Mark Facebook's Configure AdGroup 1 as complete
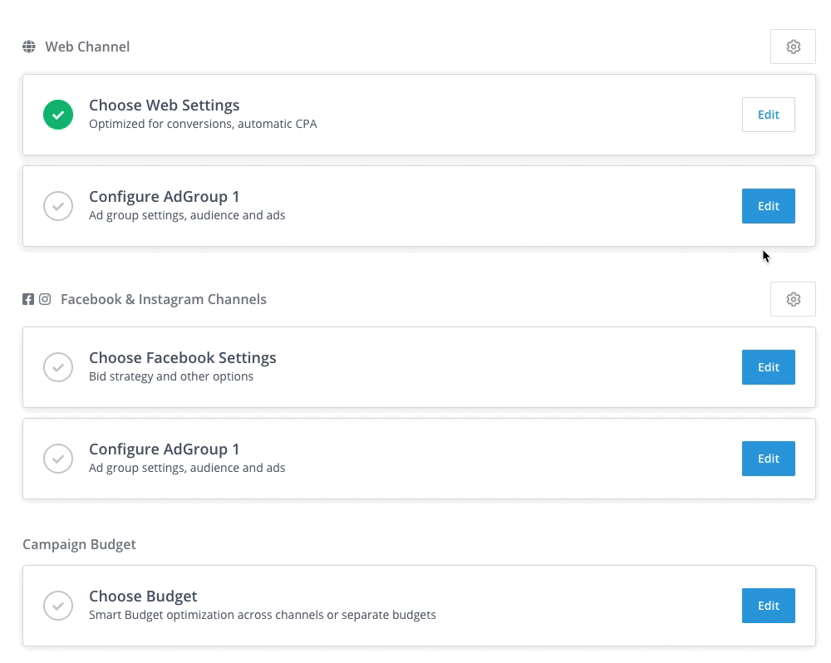831x663 pixels. coord(58,458)
